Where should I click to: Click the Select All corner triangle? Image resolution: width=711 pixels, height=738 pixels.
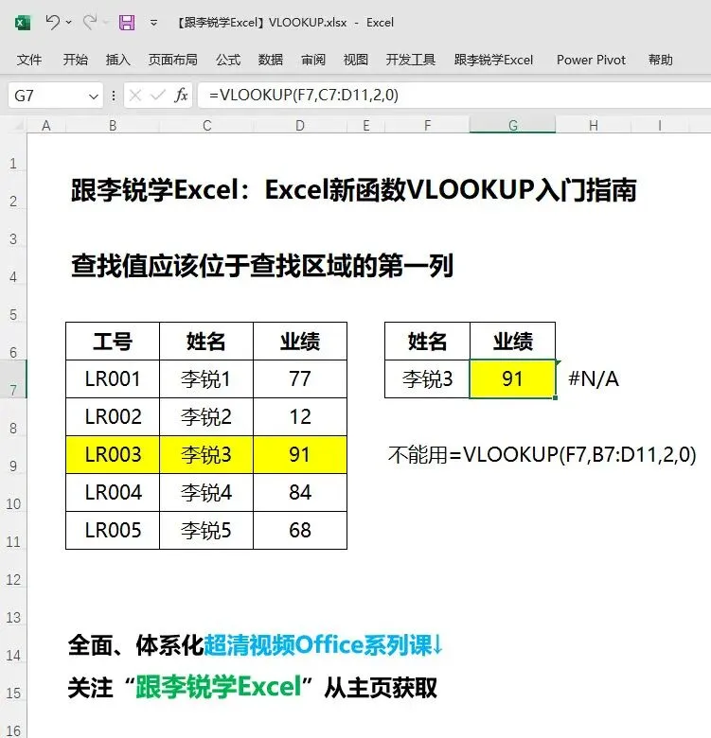tap(18, 126)
